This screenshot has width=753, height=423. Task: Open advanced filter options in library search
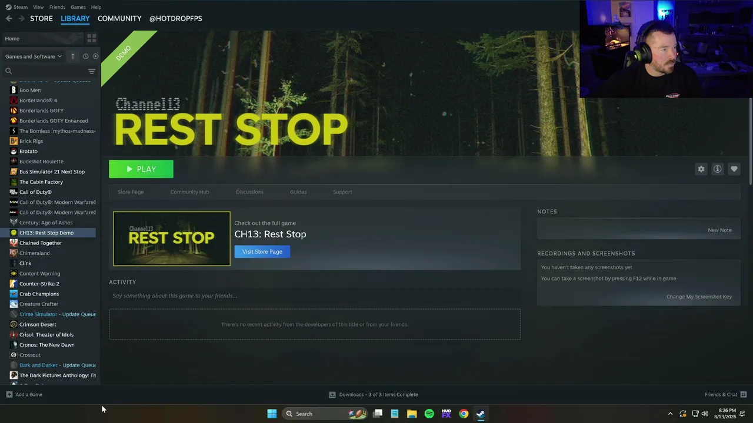(92, 71)
